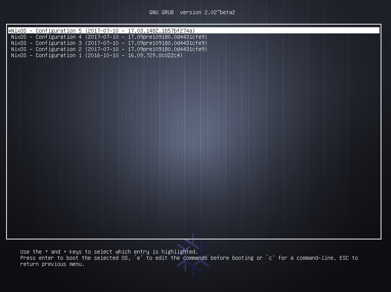Highlight NixOS Configuration 2 entry

point(109,49)
